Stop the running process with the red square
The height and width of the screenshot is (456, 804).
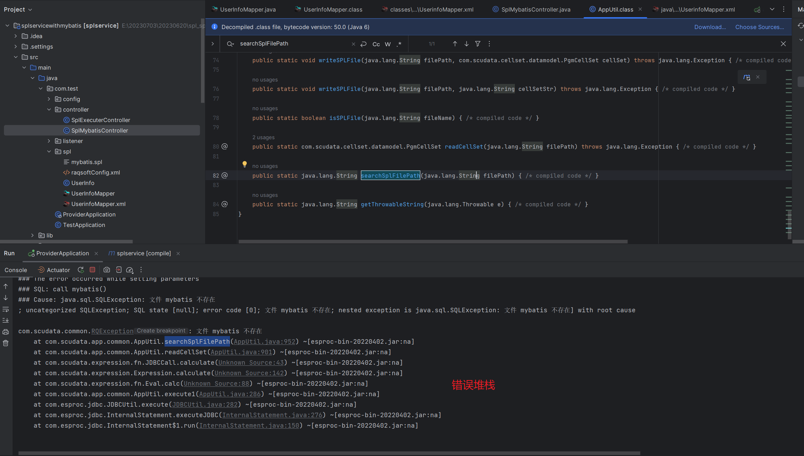(92, 270)
